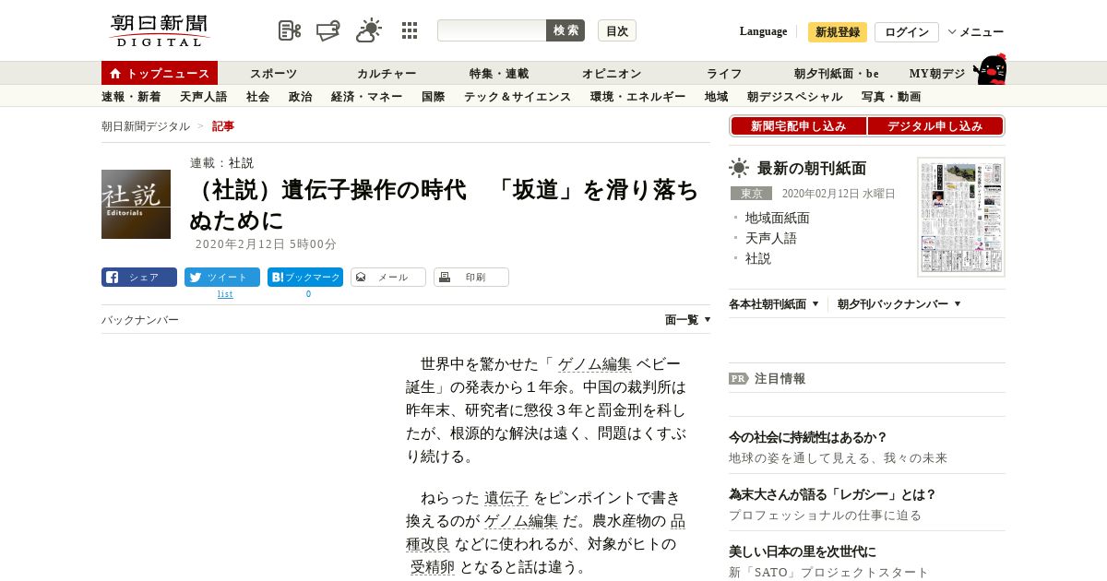The height and width of the screenshot is (581, 1107).
Task: Click the black mascot character icon
Action: tap(990, 69)
